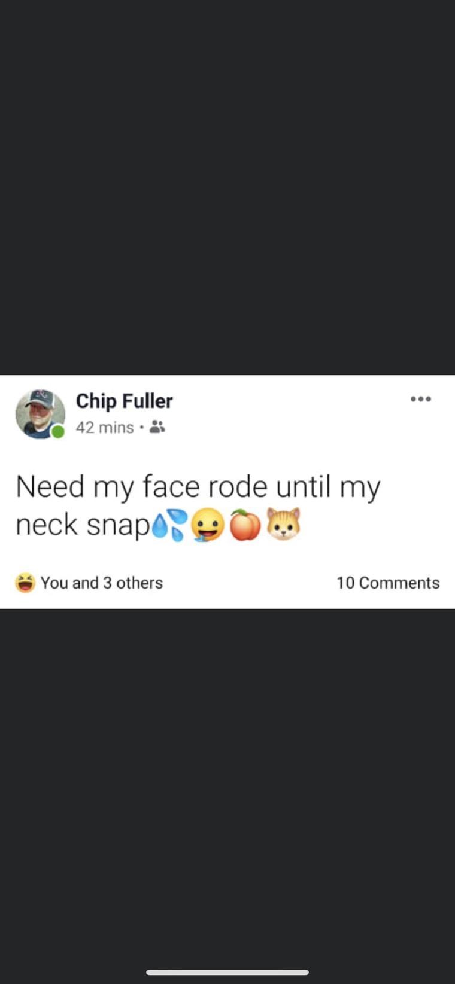Open the Chip Fuller profile name link
This screenshot has width=455, height=984.
click(x=124, y=401)
